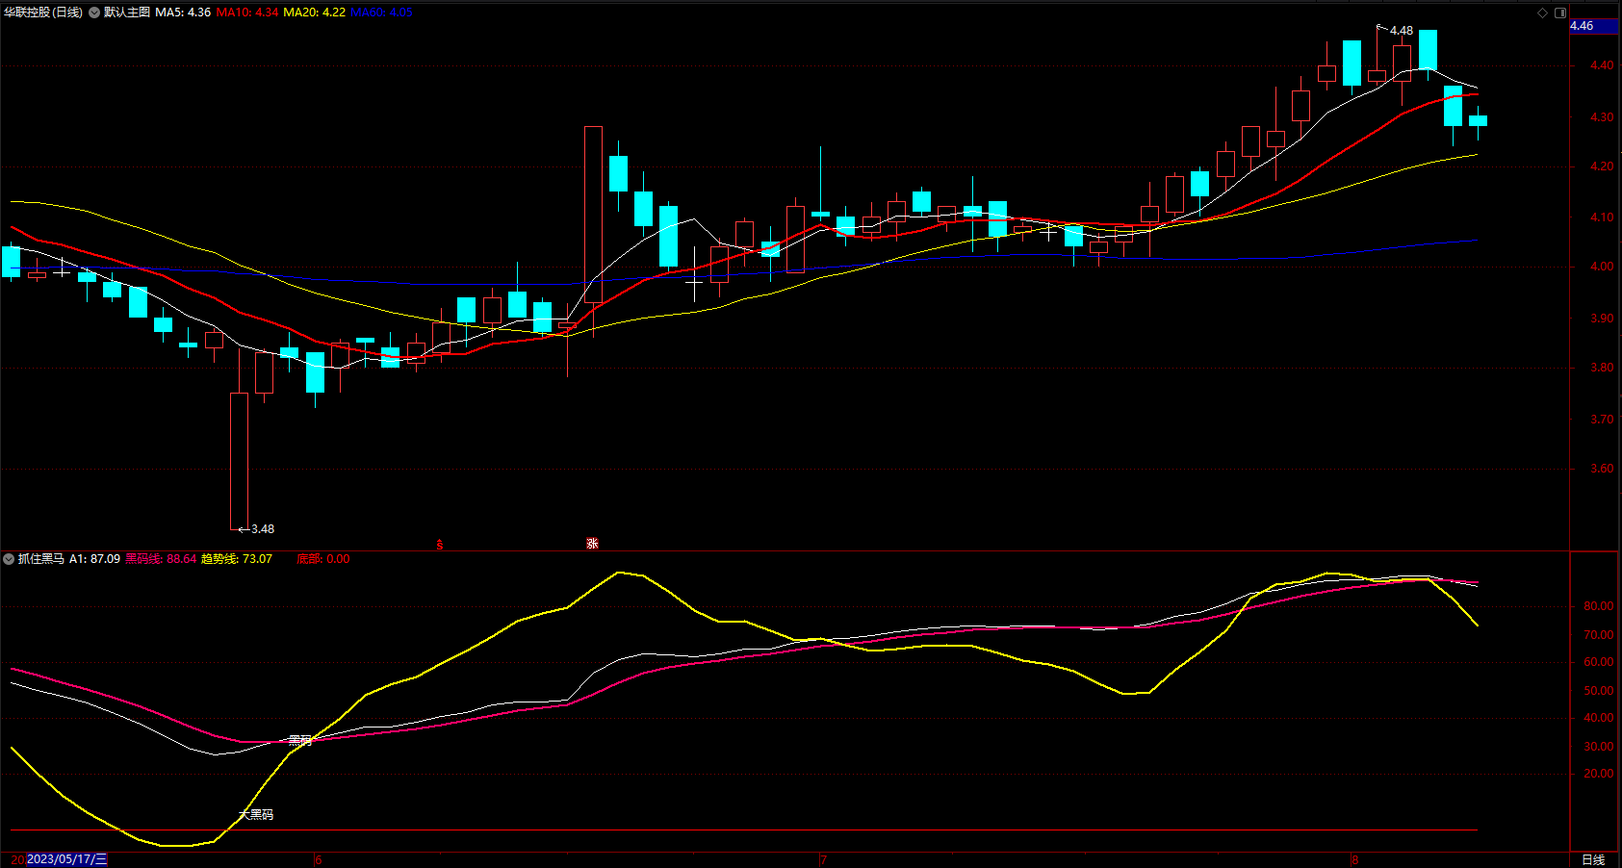Toggle the side panel icon at top-right
Image resolution: width=1622 pixels, height=868 pixels.
click(1560, 13)
